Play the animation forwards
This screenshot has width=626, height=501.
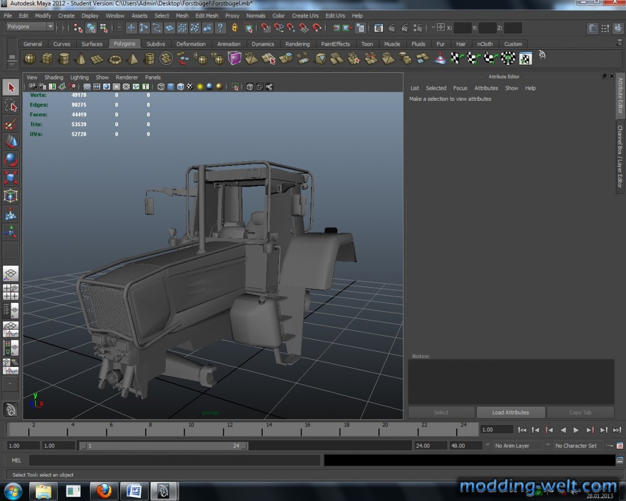click(x=576, y=430)
